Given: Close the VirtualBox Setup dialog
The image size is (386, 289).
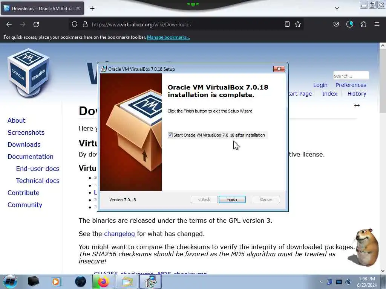Looking at the screenshot, I should point(279,69).
